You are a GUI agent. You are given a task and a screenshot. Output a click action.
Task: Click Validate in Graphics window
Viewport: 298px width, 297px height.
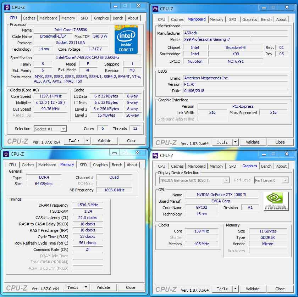pos(253,289)
